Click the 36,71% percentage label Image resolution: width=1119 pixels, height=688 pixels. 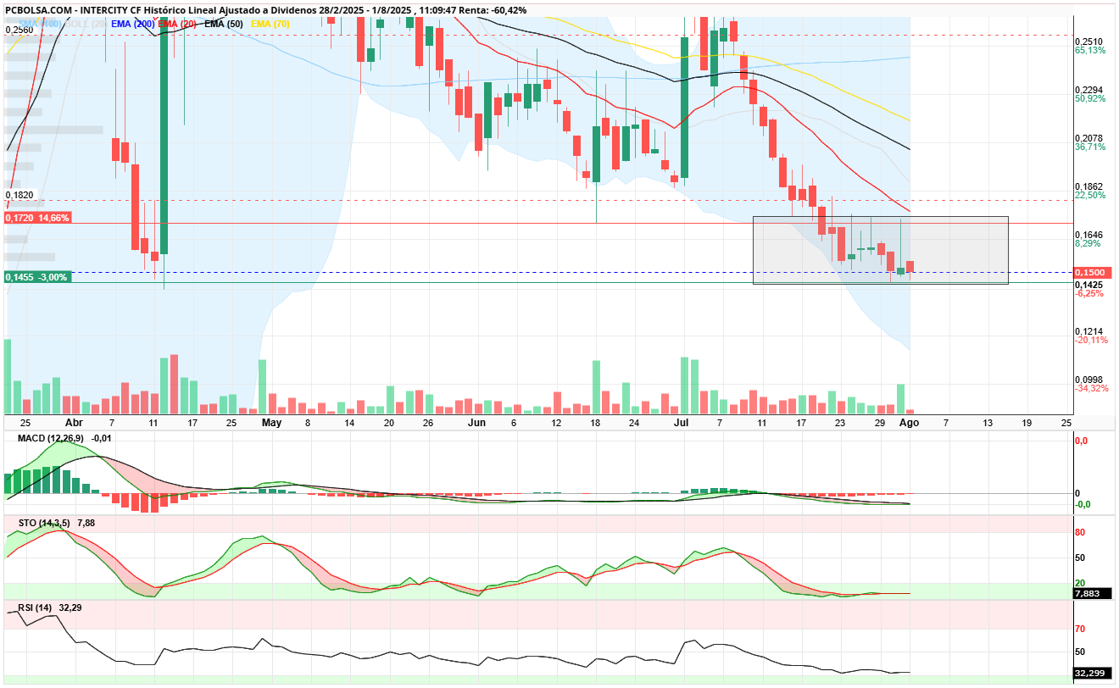tap(1090, 147)
